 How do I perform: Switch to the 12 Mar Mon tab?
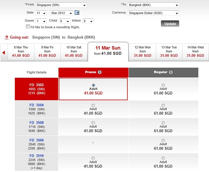tap(143, 52)
